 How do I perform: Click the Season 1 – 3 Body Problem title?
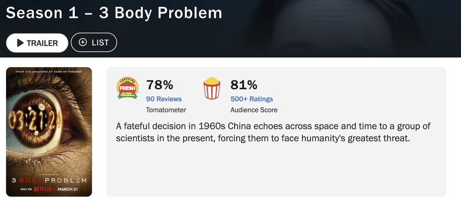click(x=114, y=13)
